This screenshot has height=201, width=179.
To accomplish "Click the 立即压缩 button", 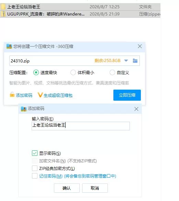I will [x=127, y=95].
